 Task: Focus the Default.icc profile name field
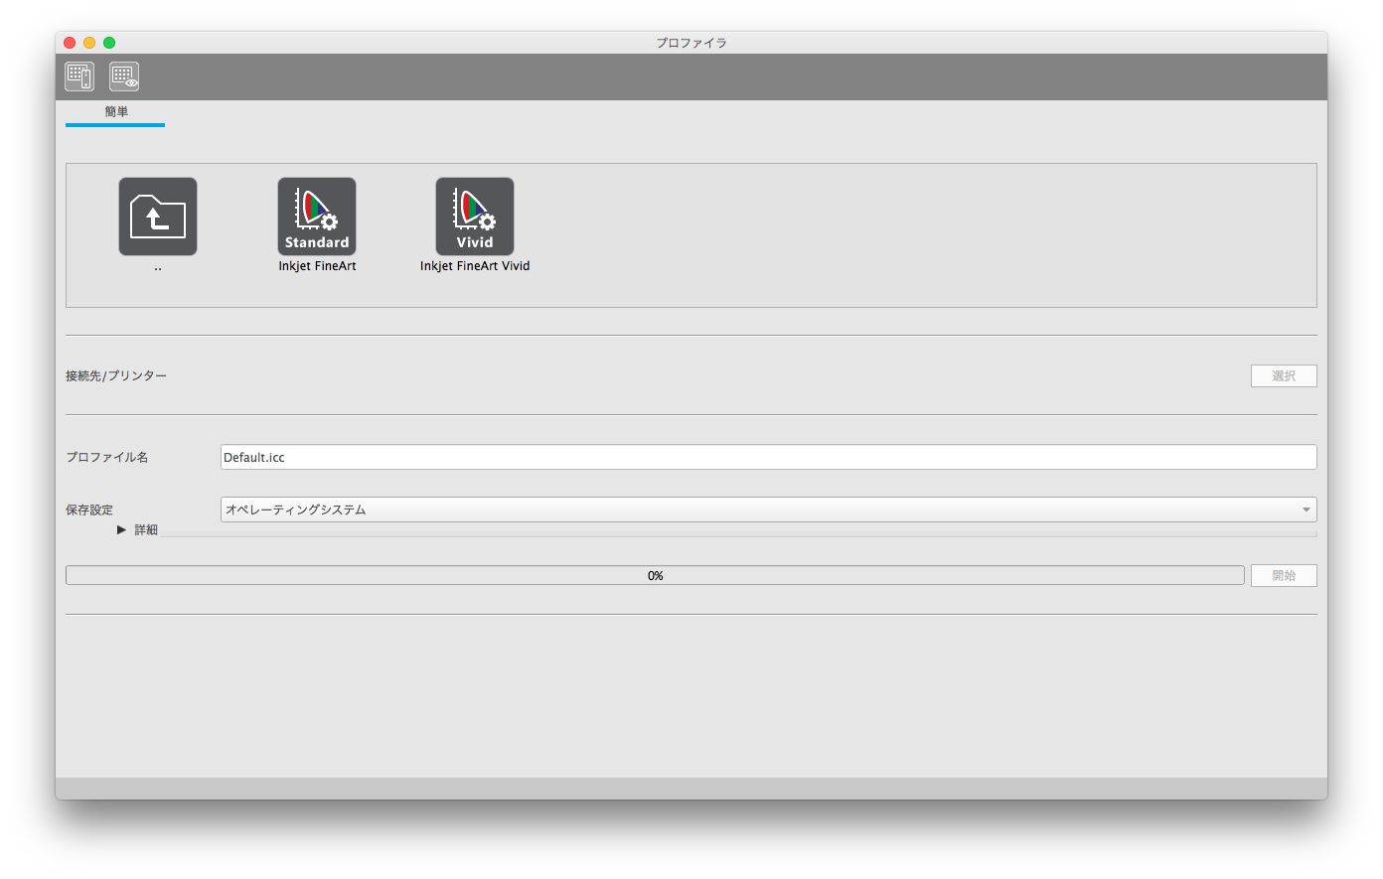pos(769,457)
